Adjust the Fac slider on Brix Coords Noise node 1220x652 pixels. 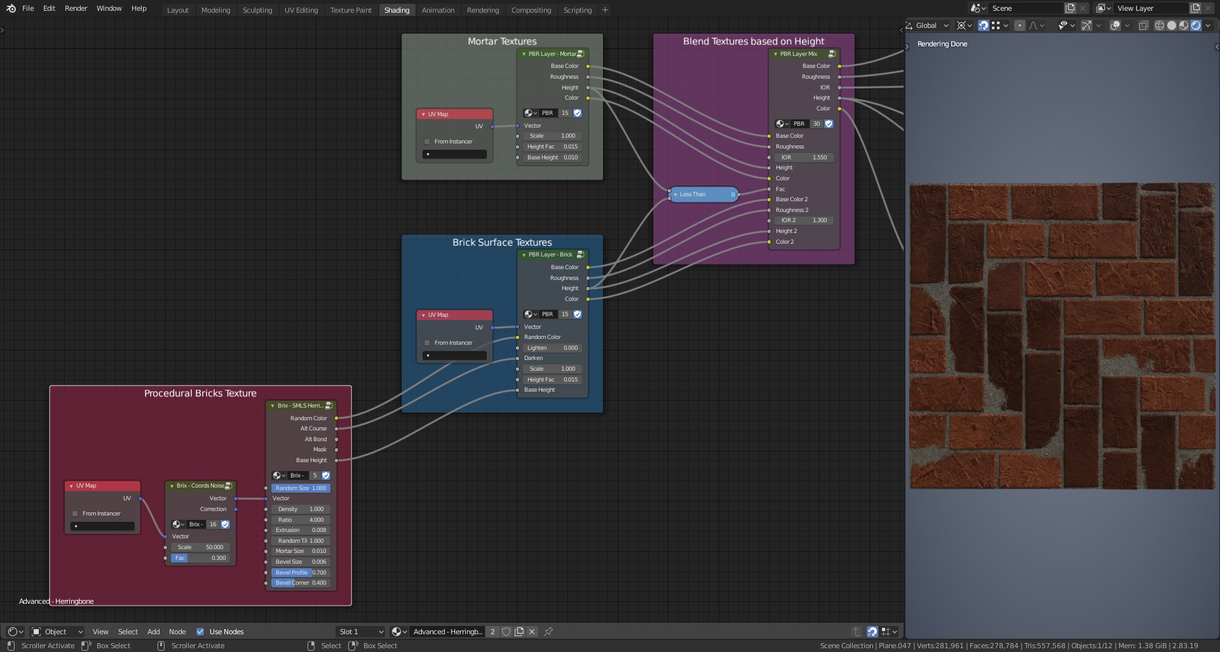click(200, 558)
